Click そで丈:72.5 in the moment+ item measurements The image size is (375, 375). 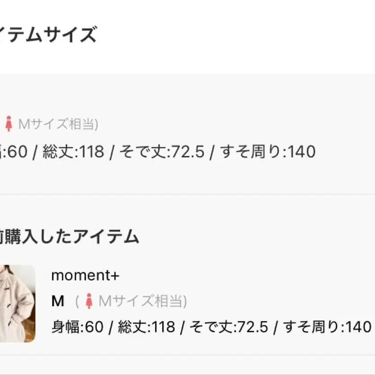tap(230, 326)
